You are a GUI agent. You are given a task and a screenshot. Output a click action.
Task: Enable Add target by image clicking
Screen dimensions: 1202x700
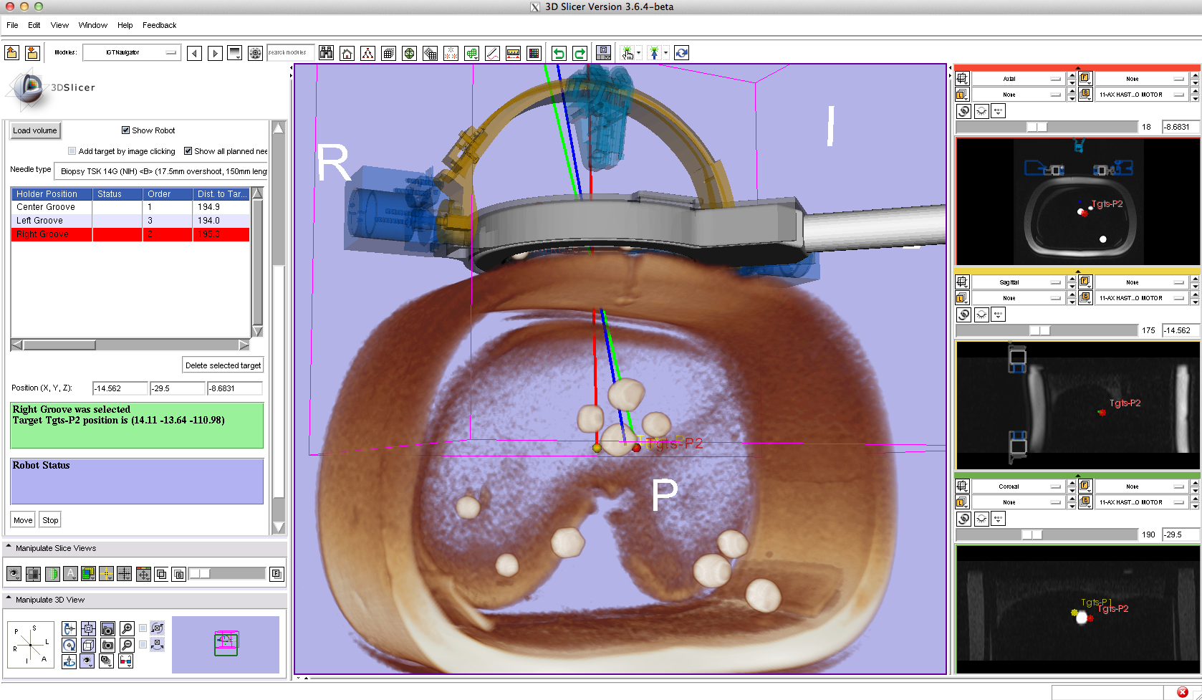(72, 151)
